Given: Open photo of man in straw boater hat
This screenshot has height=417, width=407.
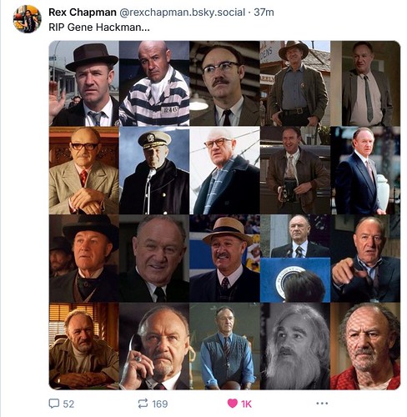Looking at the screenshot, I should [224, 259].
